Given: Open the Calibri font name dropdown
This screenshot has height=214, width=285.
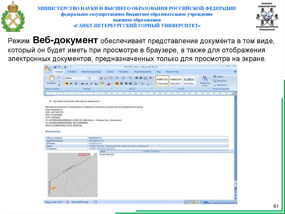Looking at the screenshot, I should tap(87, 78).
